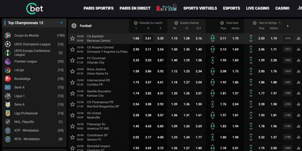Favorite the CA Rosario Central match
Viewport: 302px width, 151px height.
pyautogui.click(x=73, y=49)
